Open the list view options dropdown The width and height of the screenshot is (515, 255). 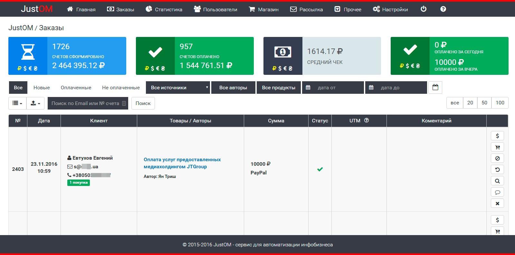click(17, 103)
